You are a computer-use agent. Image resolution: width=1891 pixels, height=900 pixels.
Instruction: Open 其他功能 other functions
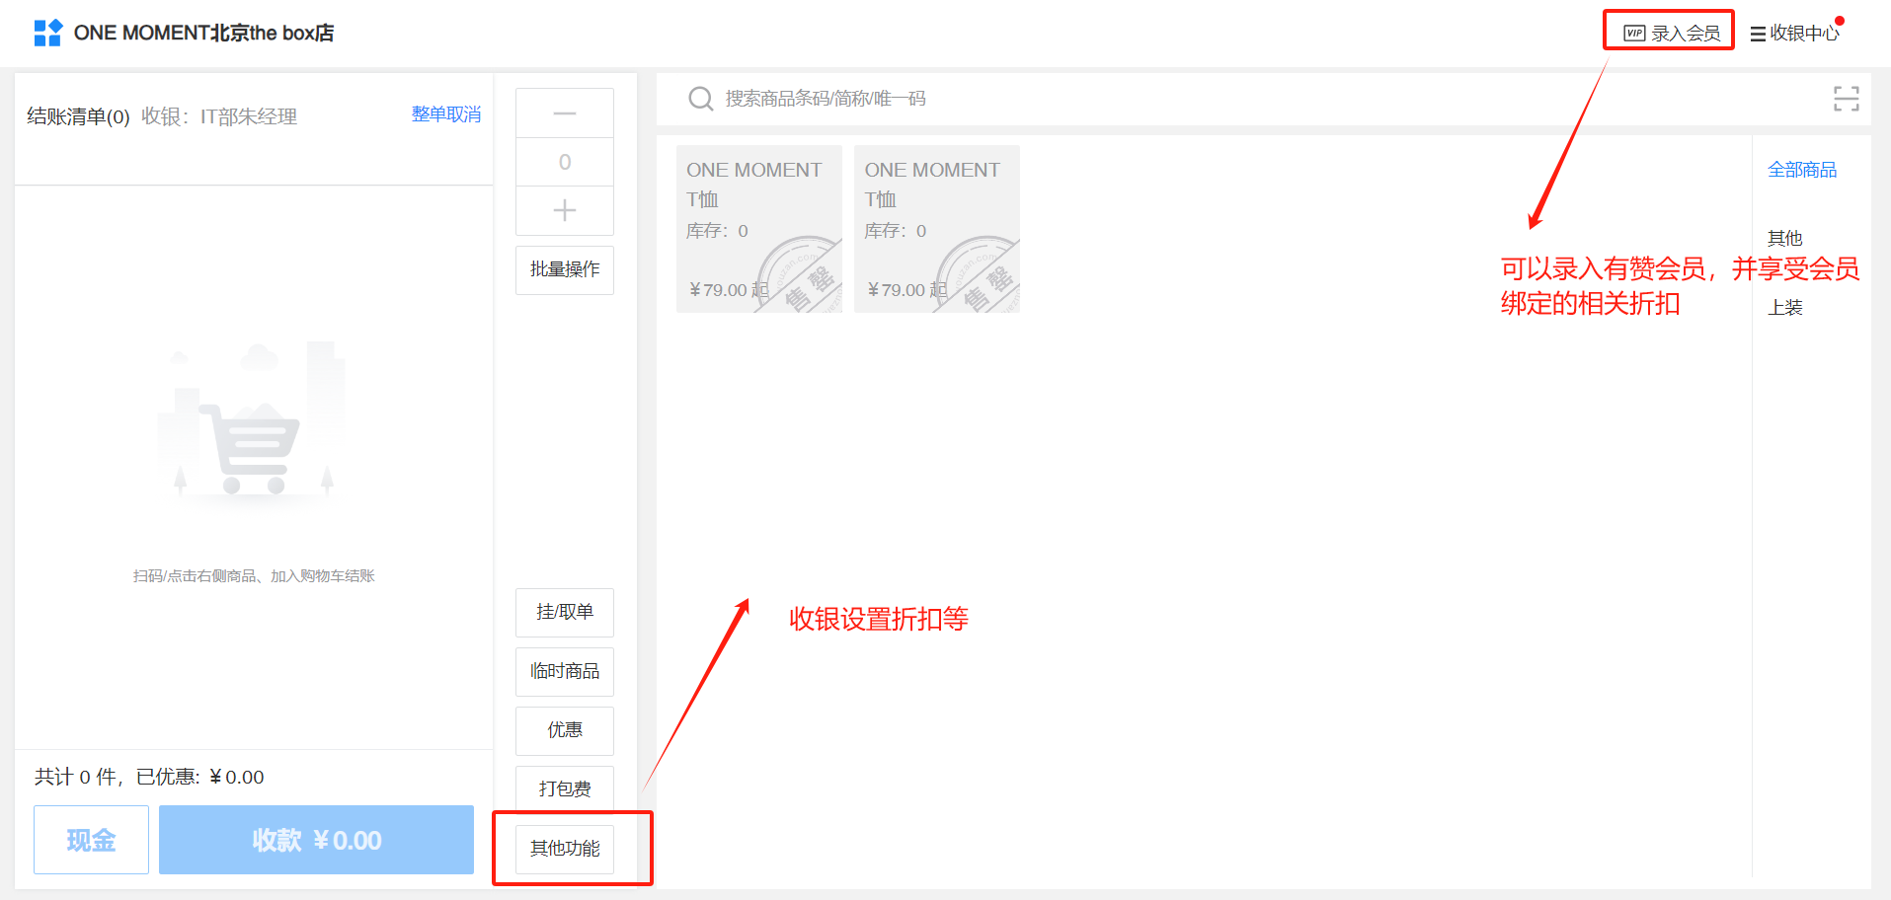pos(564,849)
